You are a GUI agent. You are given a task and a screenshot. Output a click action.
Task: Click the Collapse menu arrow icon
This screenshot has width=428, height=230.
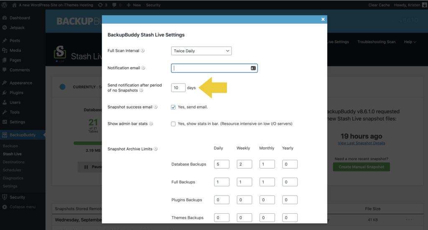(x=5, y=207)
